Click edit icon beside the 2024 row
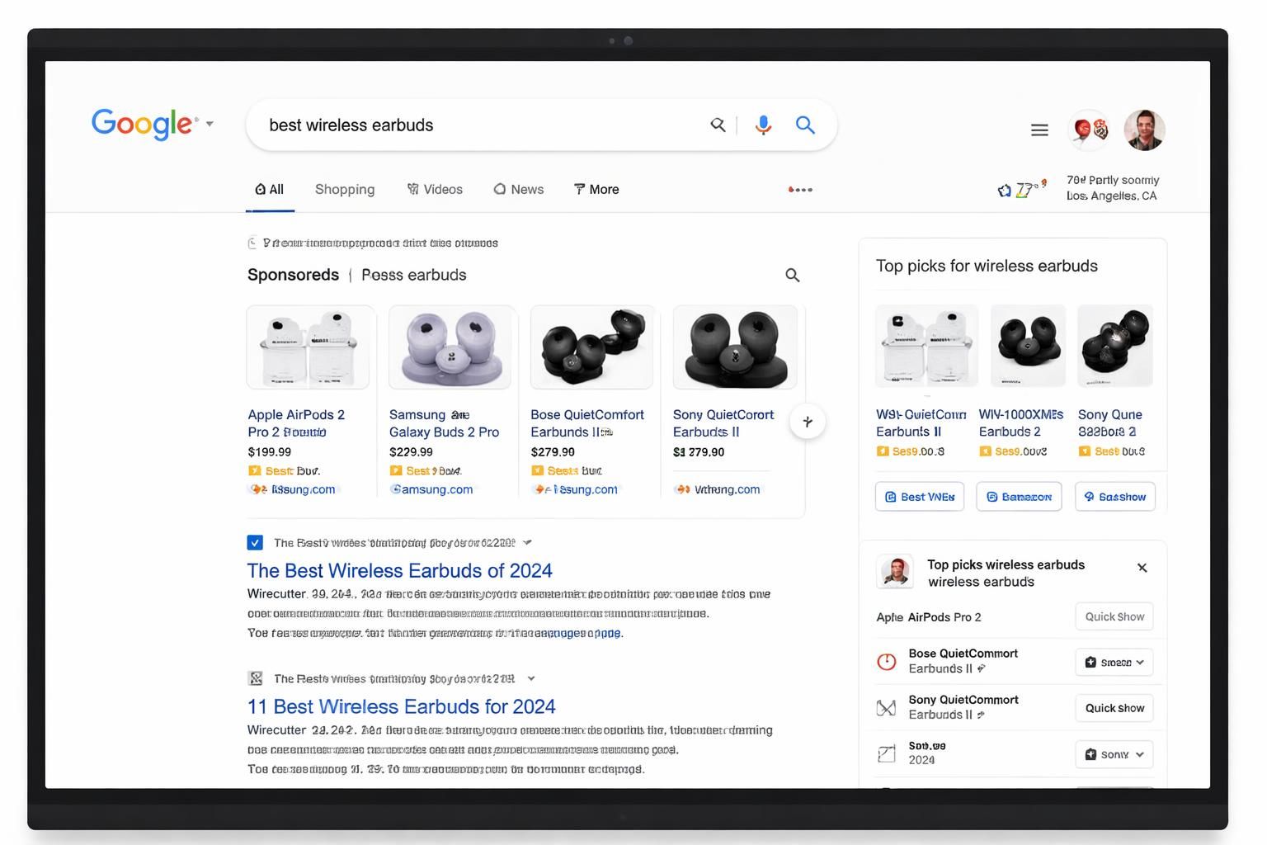 coord(887,754)
